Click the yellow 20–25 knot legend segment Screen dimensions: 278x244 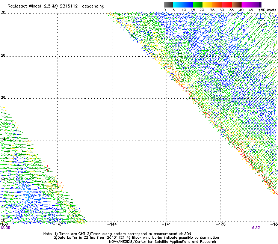click(207, 5)
